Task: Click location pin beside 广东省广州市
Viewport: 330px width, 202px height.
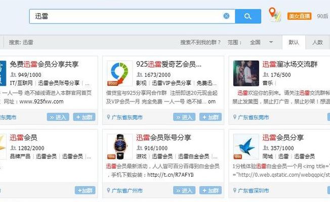Action: coord(108,190)
